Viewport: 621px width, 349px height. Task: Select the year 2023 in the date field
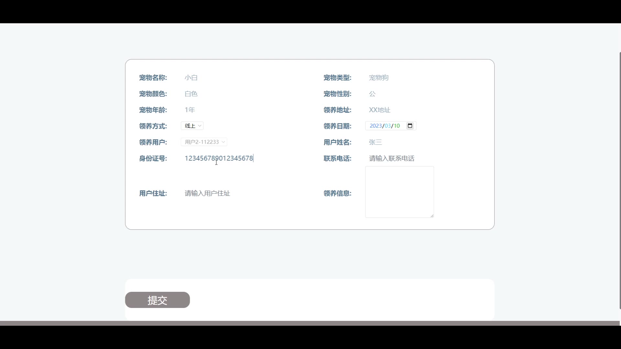click(x=376, y=126)
